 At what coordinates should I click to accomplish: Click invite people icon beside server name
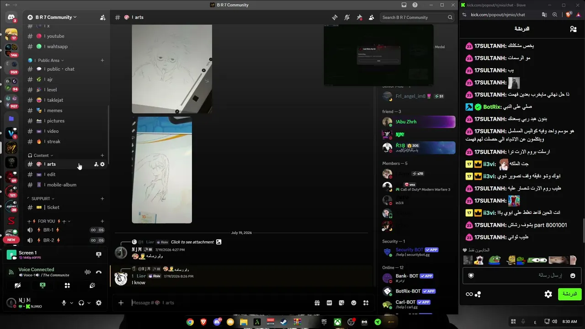coord(103,17)
